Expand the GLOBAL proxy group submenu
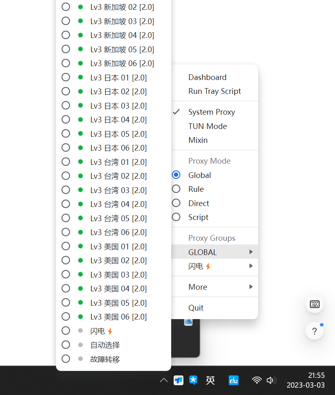The height and width of the screenshot is (395, 335). pyautogui.click(x=214, y=252)
